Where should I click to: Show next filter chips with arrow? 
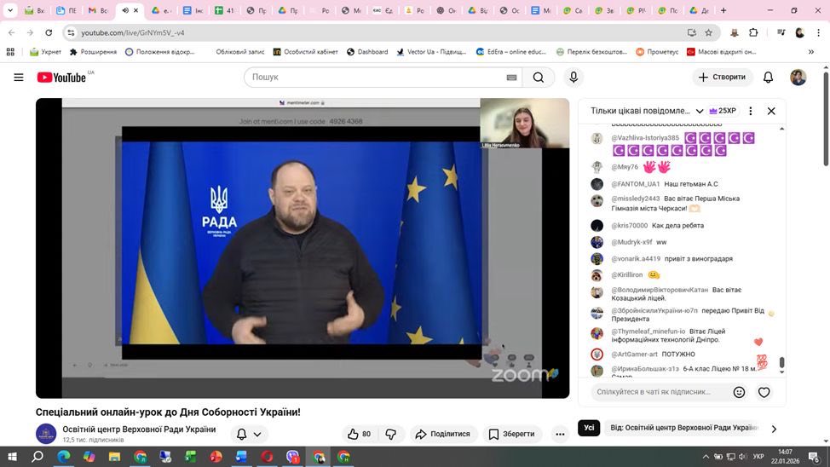tap(774, 429)
